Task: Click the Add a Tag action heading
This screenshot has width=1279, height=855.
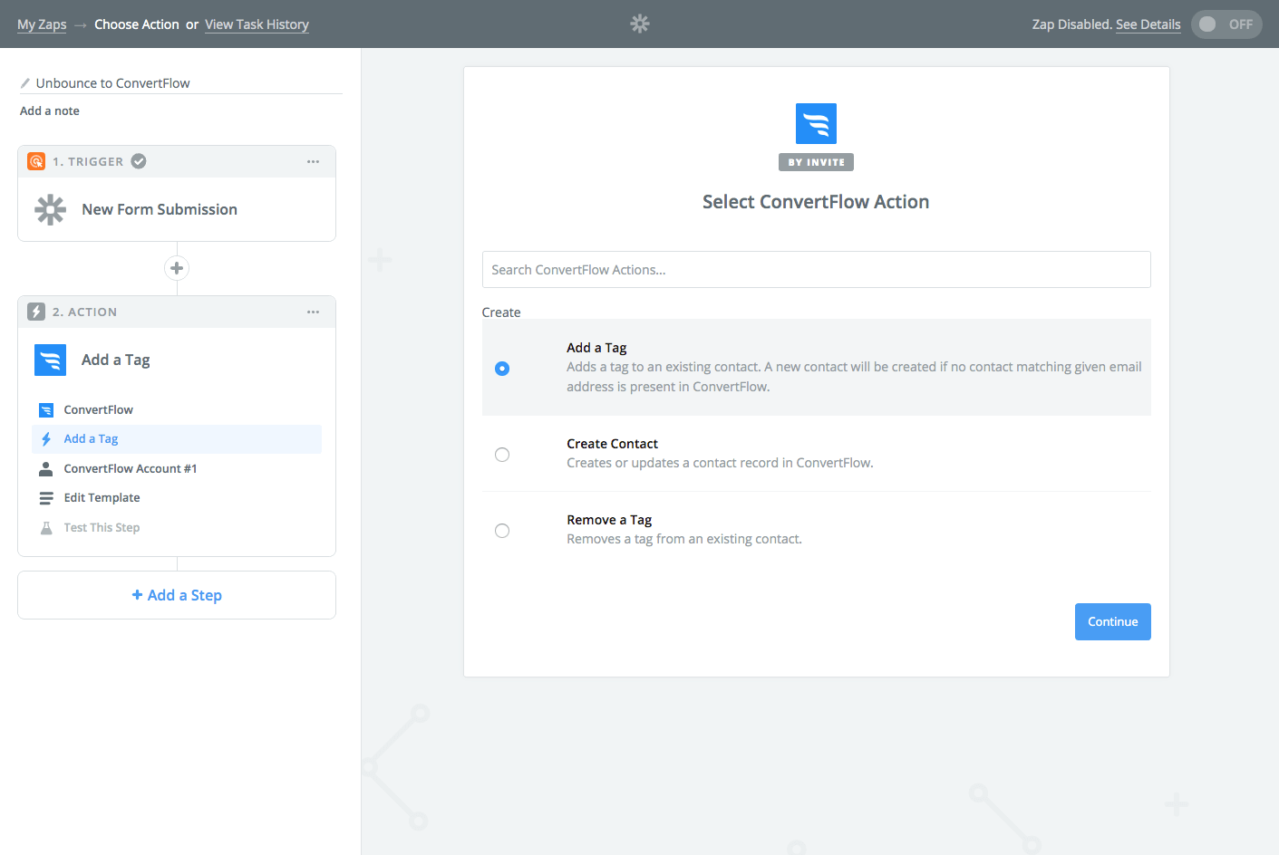Action: pos(116,360)
